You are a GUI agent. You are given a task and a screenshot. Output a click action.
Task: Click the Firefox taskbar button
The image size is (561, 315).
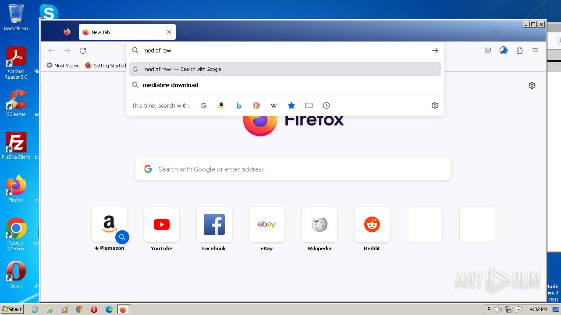123,309
